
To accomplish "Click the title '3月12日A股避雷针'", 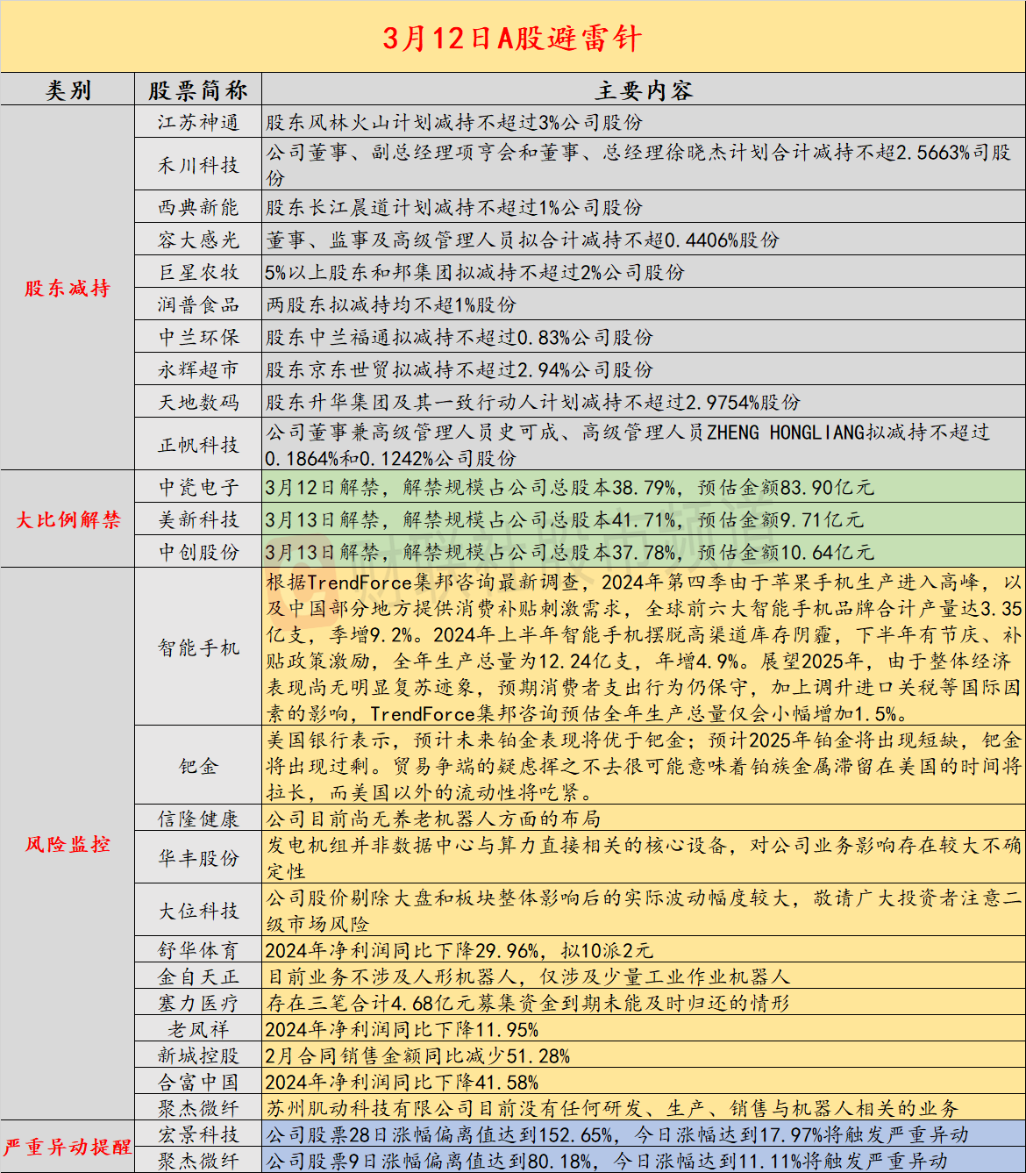I will coord(512,38).
